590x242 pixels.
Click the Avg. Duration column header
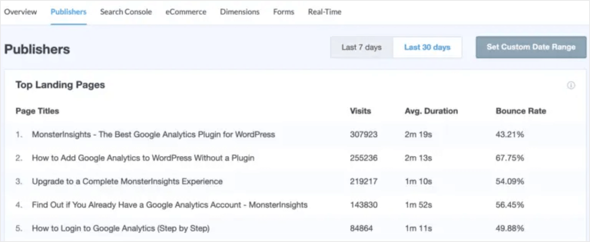pos(432,111)
